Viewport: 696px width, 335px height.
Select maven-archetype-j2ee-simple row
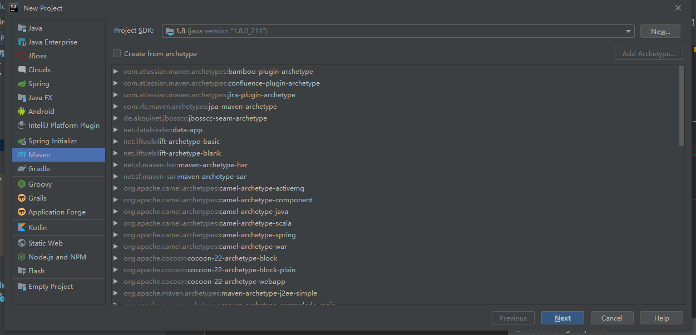tap(395, 293)
